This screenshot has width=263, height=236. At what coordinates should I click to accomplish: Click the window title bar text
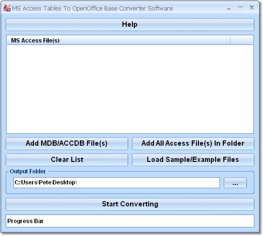click(92, 9)
